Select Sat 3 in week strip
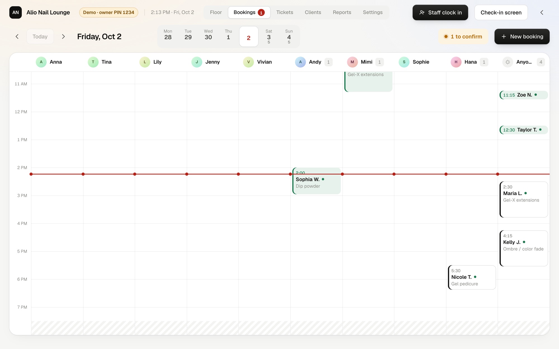 click(x=269, y=36)
